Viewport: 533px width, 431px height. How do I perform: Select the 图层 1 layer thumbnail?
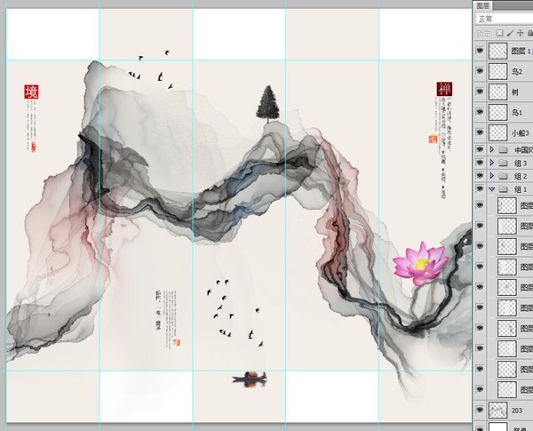[498, 51]
